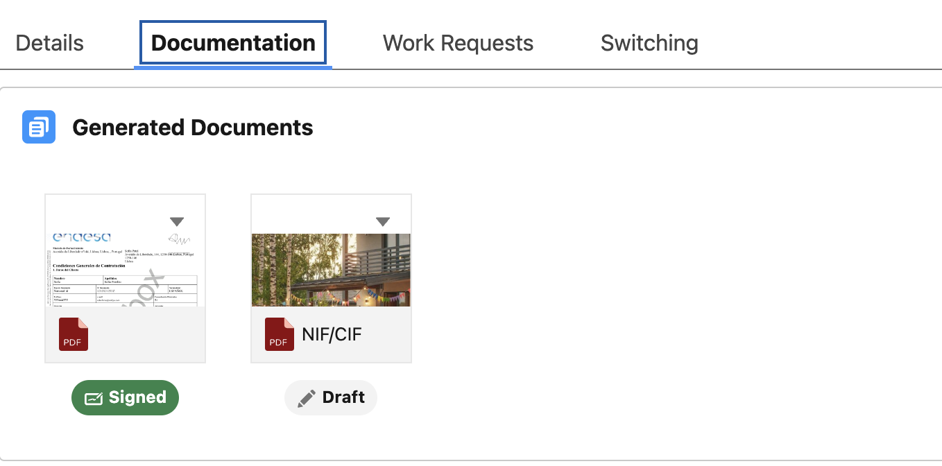This screenshot has width=942, height=466.
Task: Open the Work Requests tab
Action: [x=458, y=43]
